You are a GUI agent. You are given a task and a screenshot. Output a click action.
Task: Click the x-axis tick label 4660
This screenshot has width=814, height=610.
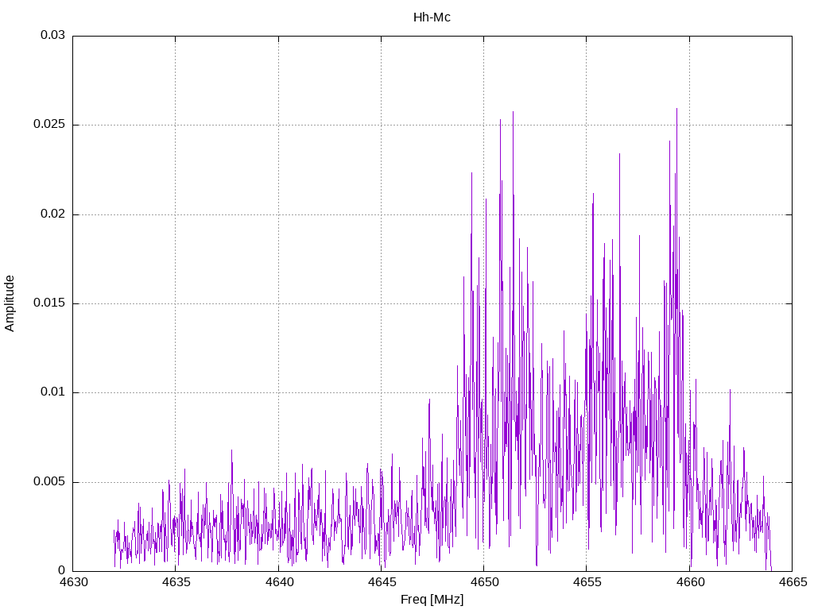pos(690,582)
